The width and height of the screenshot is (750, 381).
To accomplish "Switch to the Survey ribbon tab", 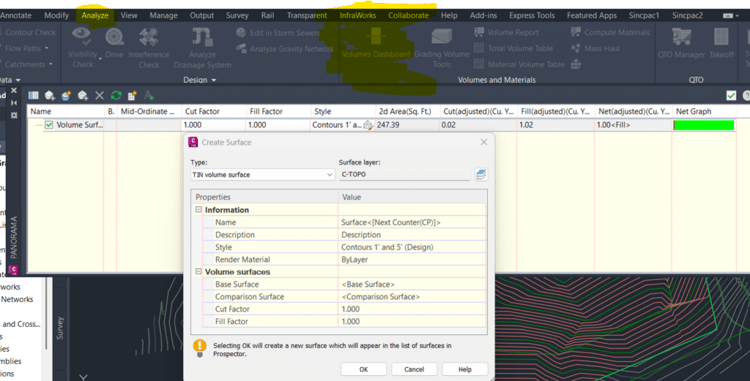I will pyautogui.click(x=237, y=15).
